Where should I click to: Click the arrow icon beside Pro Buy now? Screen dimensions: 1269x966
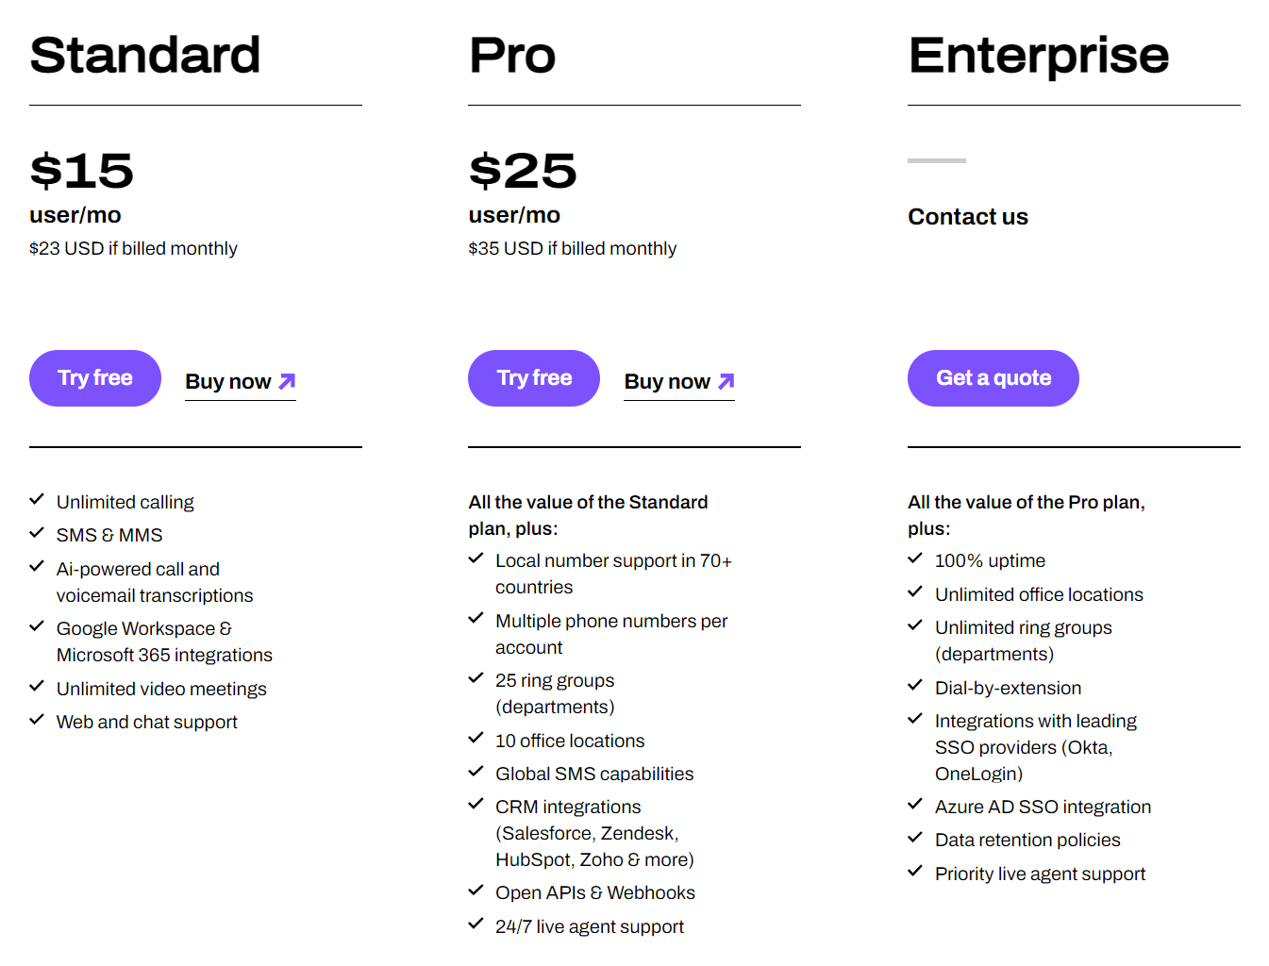(726, 381)
